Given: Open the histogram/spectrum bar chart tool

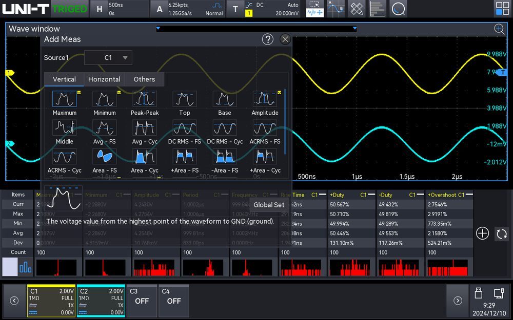Looking at the screenshot, I should [377, 9].
